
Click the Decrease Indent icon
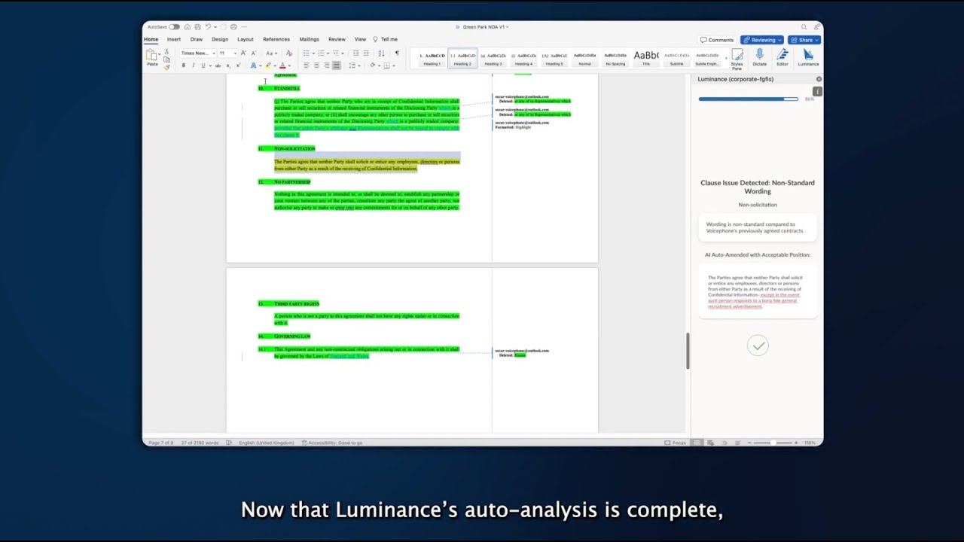pos(355,53)
